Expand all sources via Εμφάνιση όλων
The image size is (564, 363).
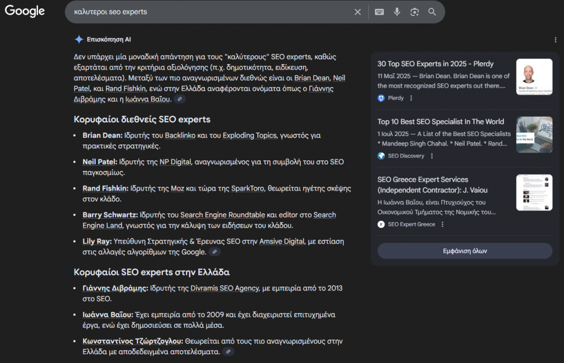point(464,251)
